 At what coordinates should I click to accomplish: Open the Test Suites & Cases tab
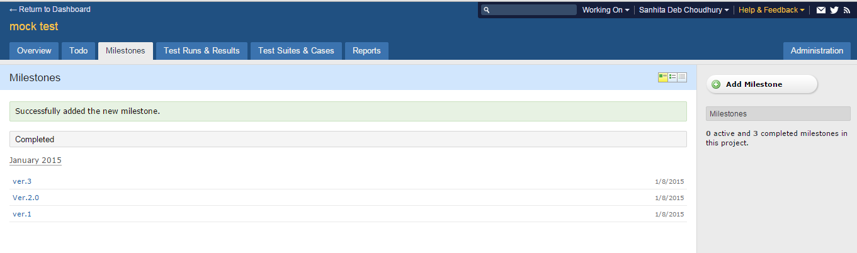point(296,51)
